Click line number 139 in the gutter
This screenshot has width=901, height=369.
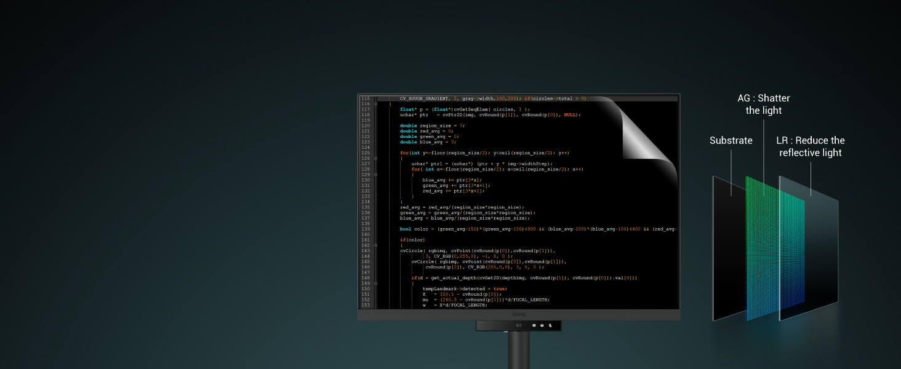(x=366, y=229)
